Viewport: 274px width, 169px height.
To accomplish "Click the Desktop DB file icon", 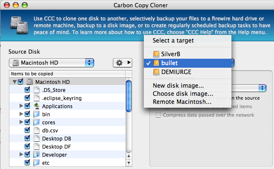I will (36, 138).
